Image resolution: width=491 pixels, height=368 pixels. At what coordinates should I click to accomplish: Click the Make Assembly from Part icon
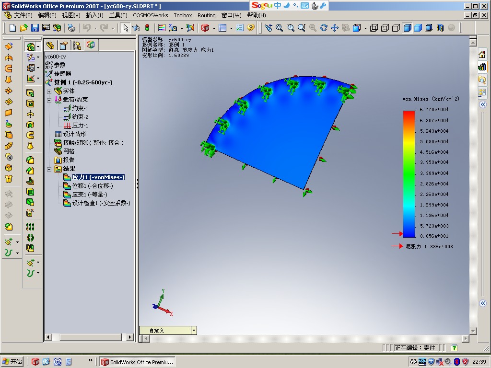point(57,28)
